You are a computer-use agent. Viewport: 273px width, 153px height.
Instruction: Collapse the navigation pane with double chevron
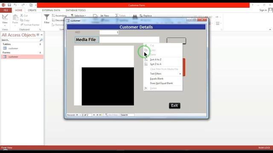click(42, 35)
